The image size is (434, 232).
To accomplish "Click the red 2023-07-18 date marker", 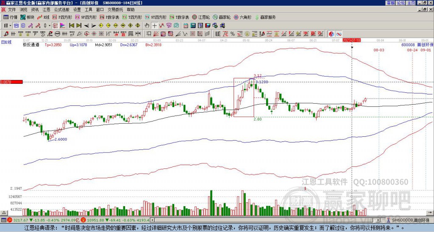I will pos(351,40).
